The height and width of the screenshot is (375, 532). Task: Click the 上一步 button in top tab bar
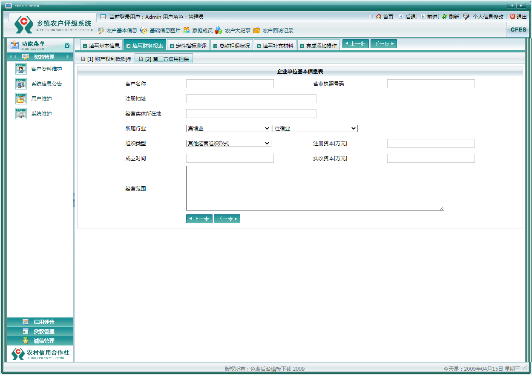click(355, 43)
